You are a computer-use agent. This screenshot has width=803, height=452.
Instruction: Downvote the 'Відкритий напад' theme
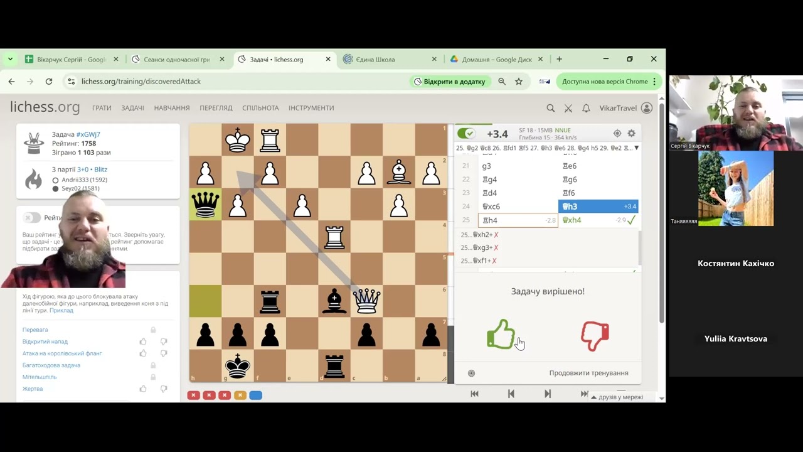click(164, 342)
